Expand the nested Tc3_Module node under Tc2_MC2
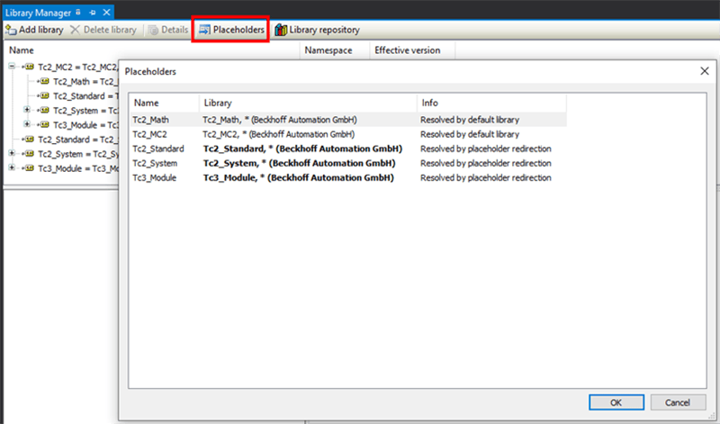The height and width of the screenshot is (424, 720). (27, 124)
